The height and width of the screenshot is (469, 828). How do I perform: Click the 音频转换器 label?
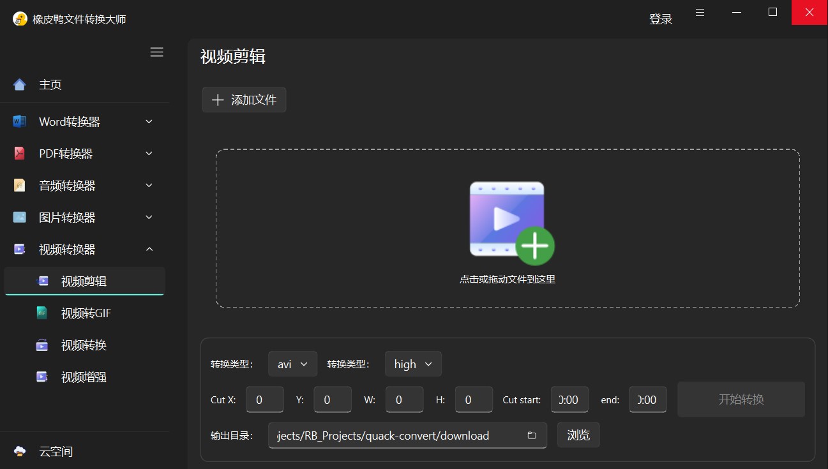tap(67, 185)
